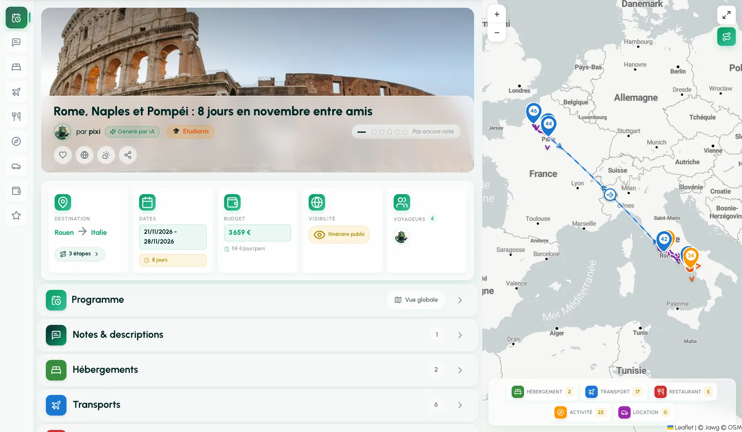Click map marker 46 near Rouen
This screenshot has height=432, width=742.
point(534,113)
